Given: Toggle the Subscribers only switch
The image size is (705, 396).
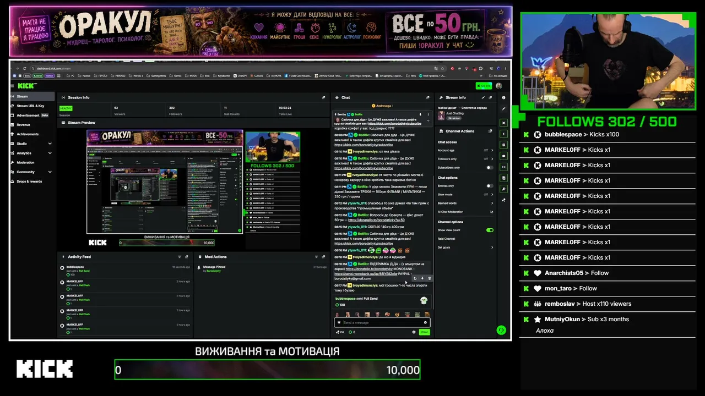Looking at the screenshot, I should pyautogui.click(x=490, y=168).
